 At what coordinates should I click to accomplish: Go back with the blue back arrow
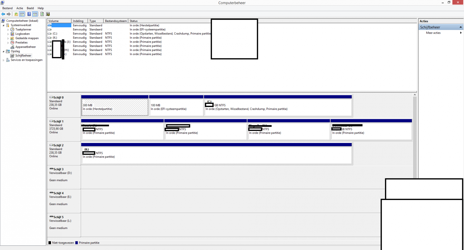3,14
